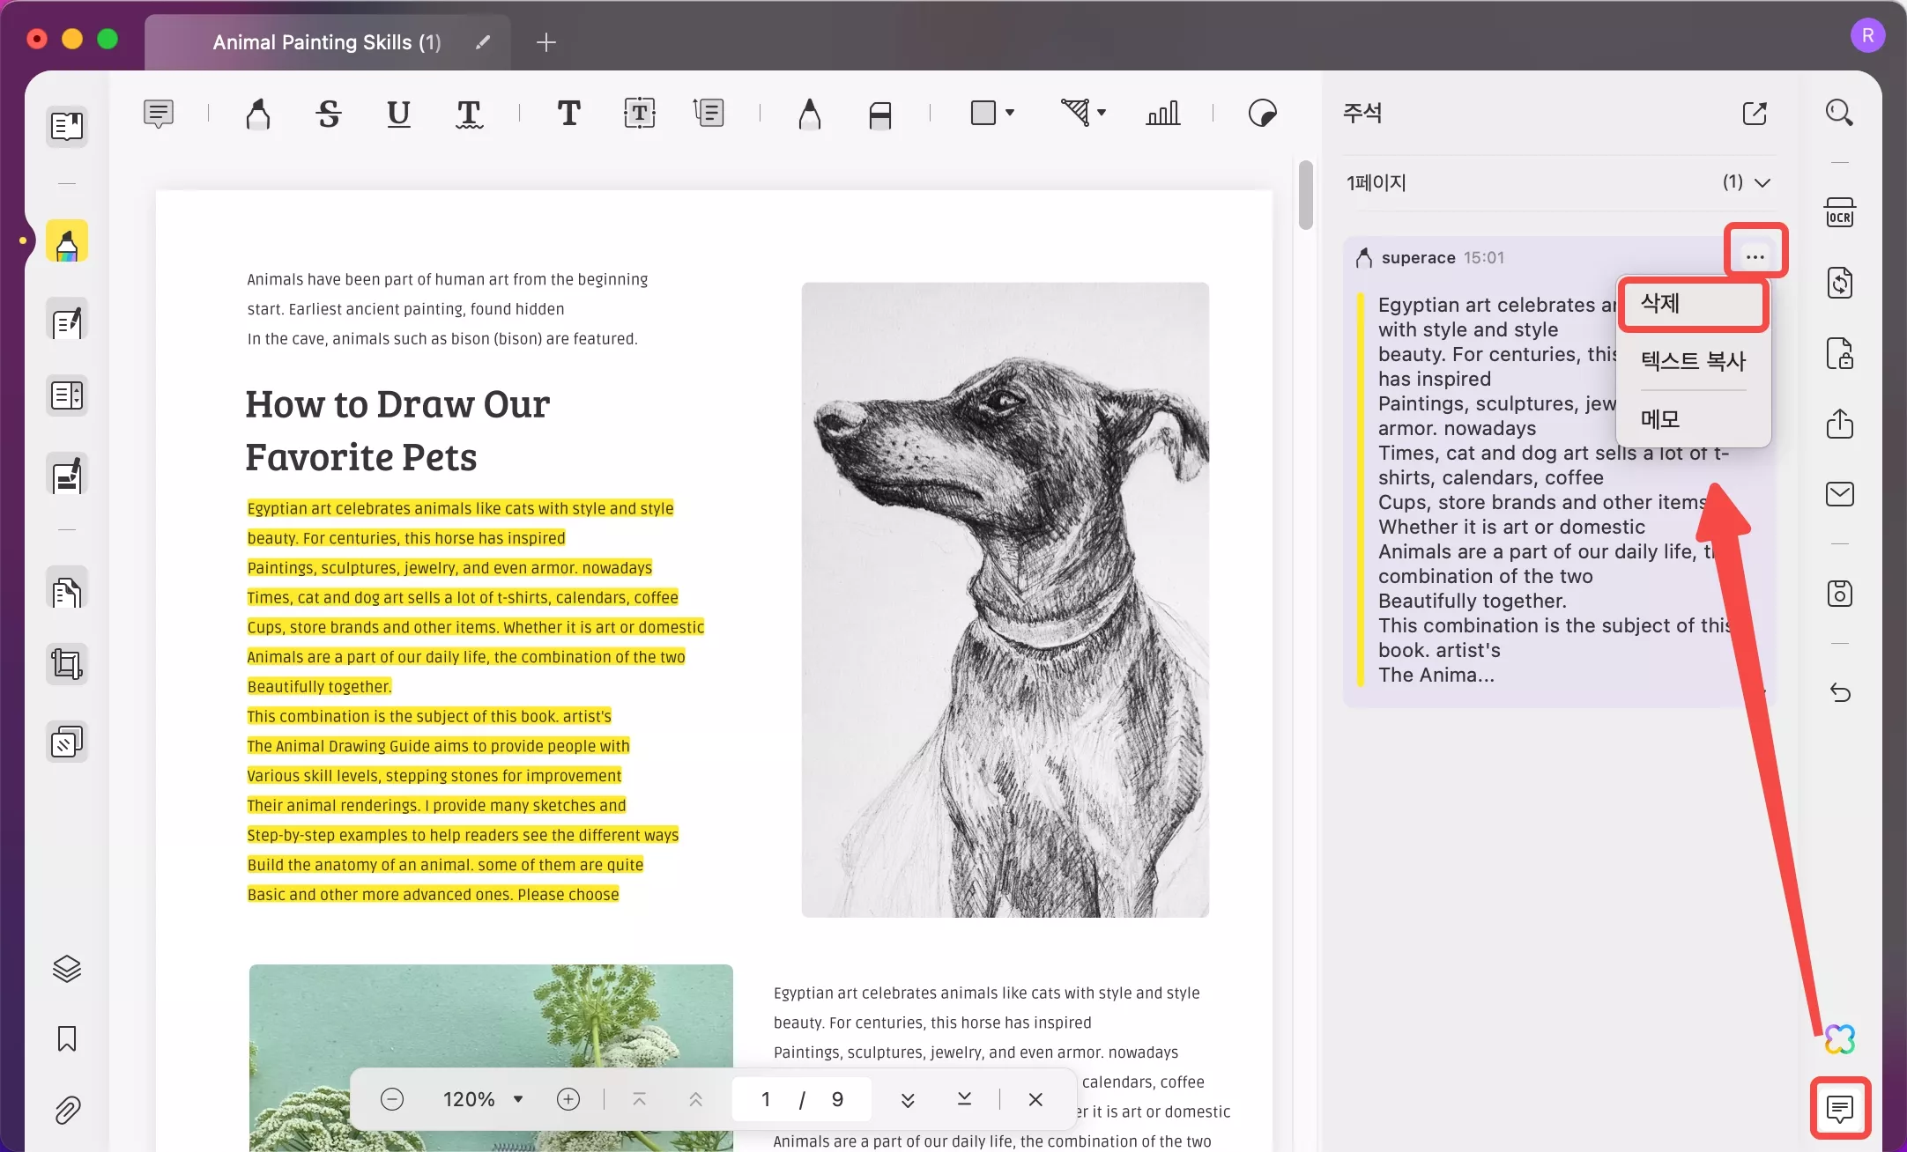Select the Text box tool
Screen dimensions: 1907x1152
tap(639, 113)
